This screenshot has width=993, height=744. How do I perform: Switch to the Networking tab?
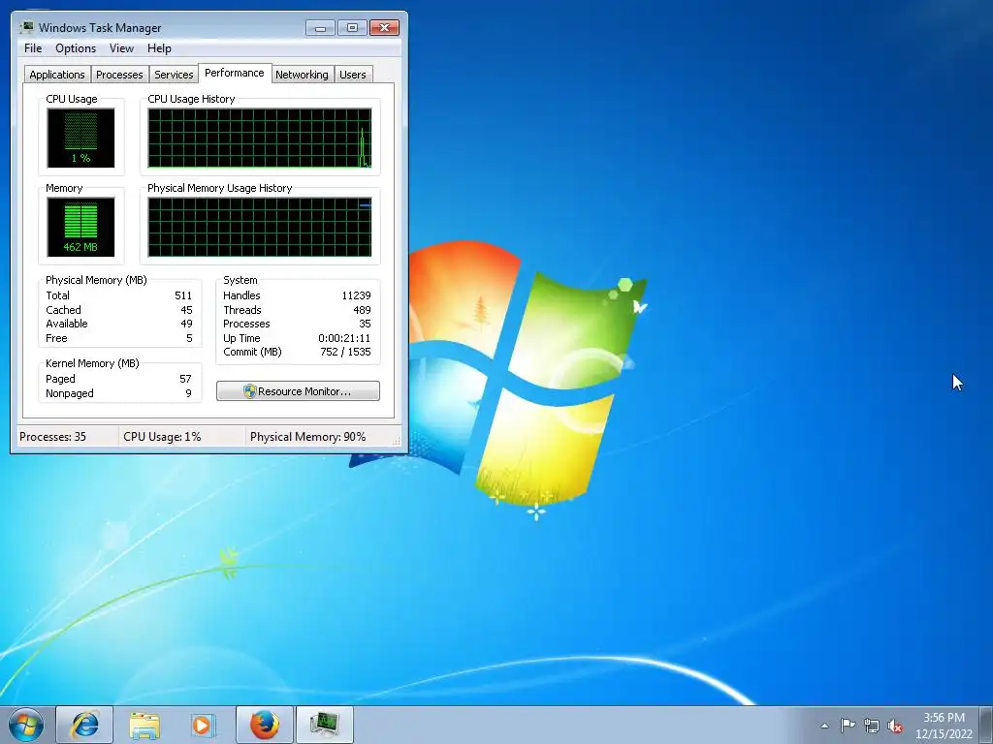point(302,75)
